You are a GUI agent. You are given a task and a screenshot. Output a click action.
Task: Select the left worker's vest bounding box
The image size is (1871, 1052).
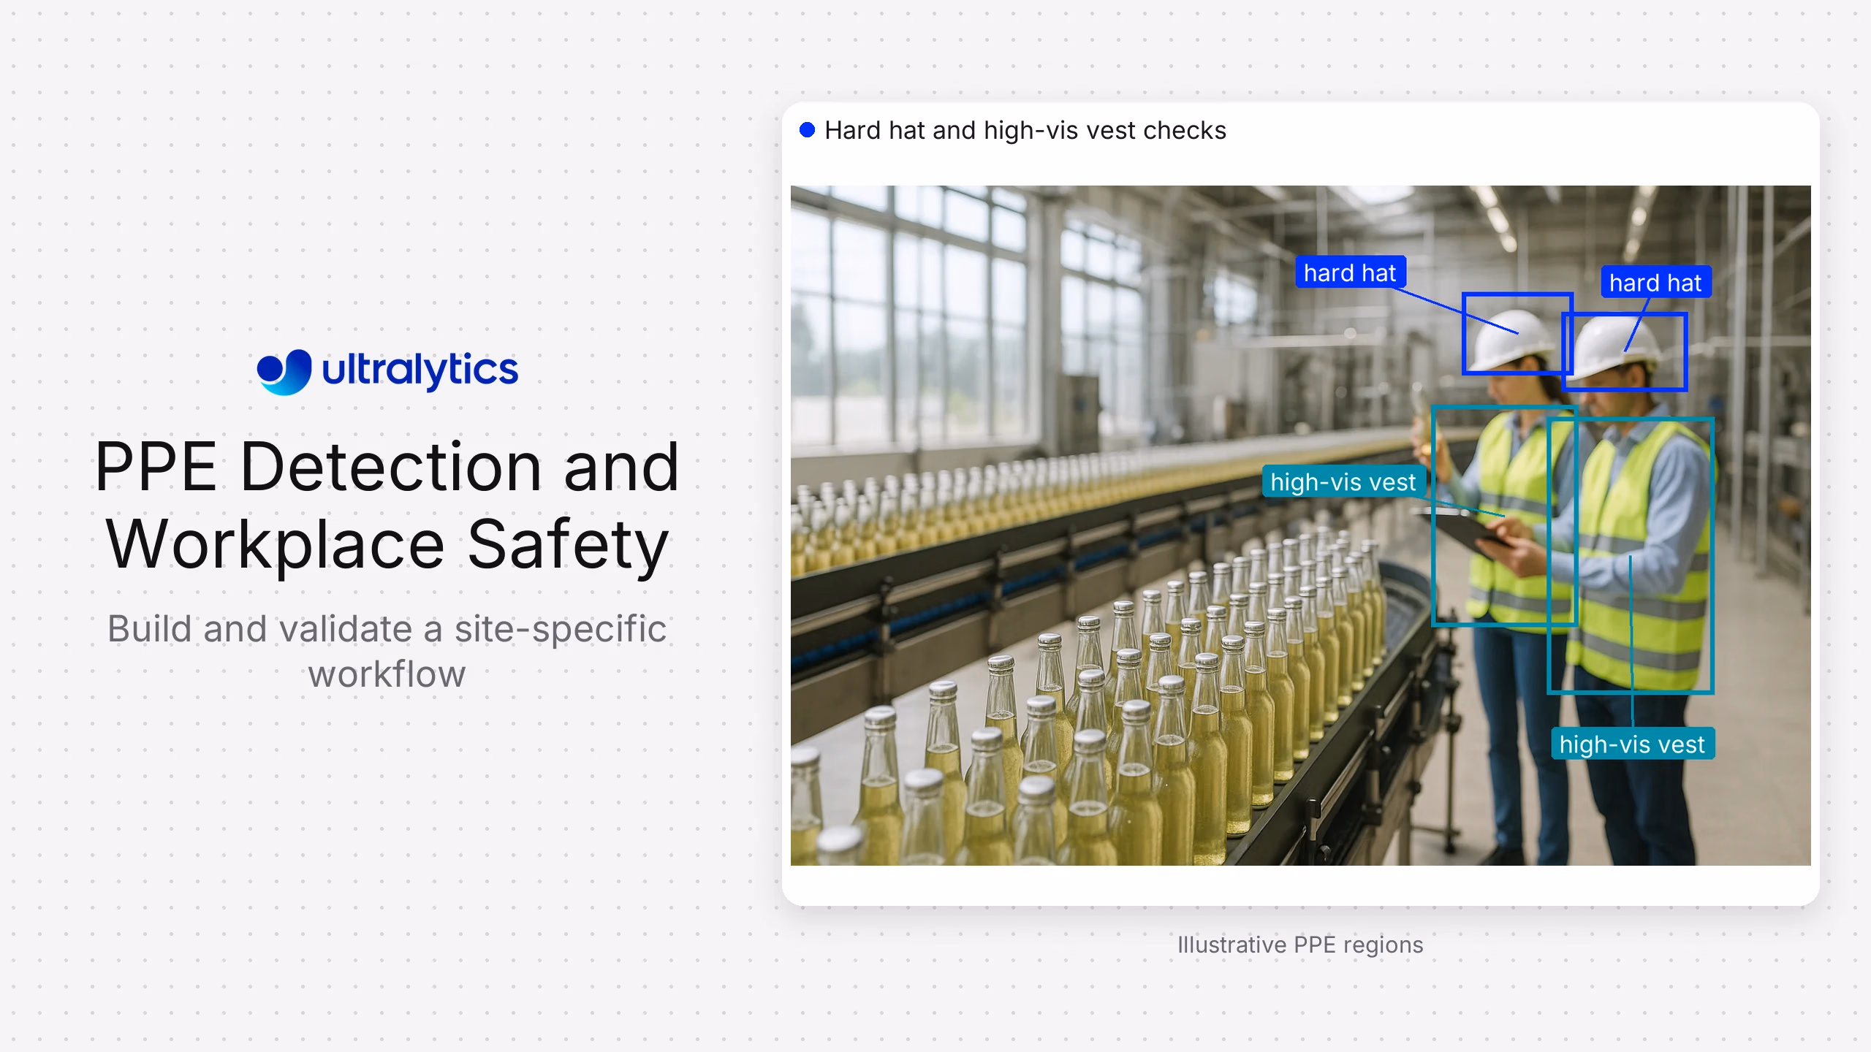[1504, 515]
